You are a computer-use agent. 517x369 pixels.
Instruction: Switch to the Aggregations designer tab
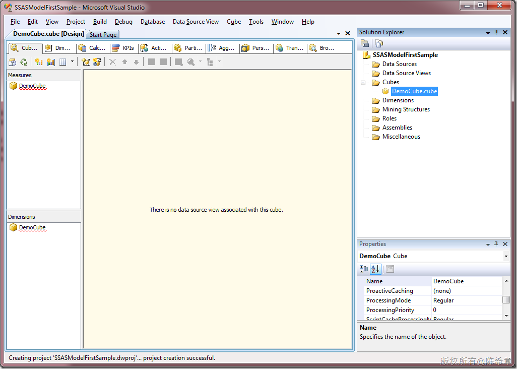pyautogui.click(x=223, y=48)
